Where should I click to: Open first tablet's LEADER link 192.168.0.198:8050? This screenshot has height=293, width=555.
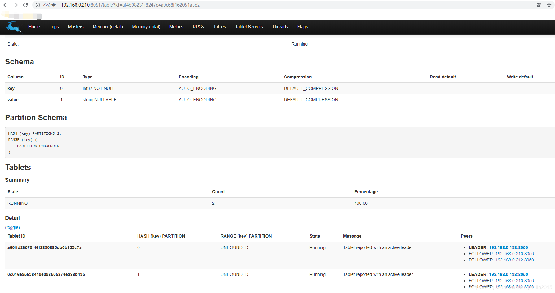(508, 247)
